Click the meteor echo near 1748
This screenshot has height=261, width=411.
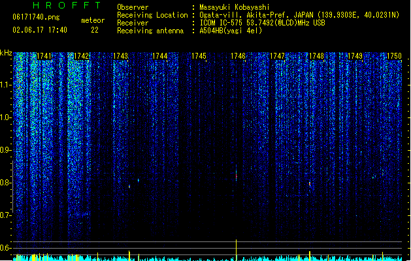tap(310, 184)
